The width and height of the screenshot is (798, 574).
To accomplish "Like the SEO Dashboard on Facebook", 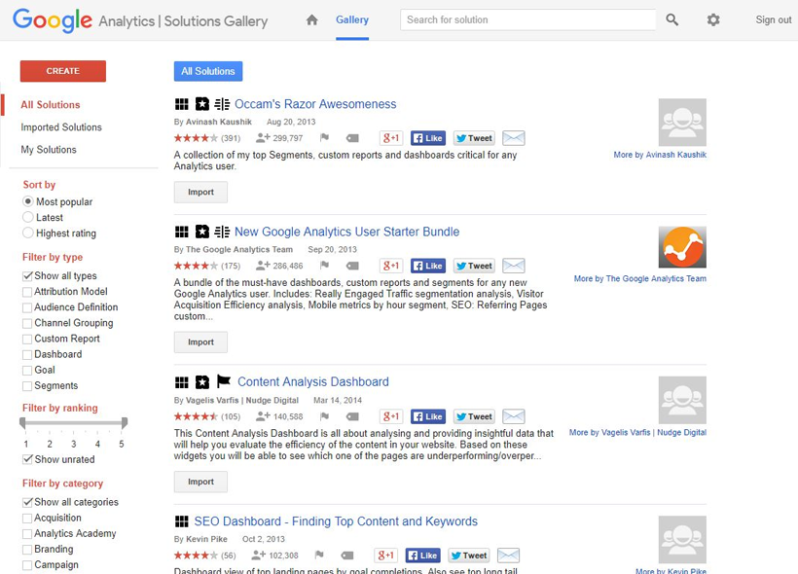I will click(x=423, y=556).
